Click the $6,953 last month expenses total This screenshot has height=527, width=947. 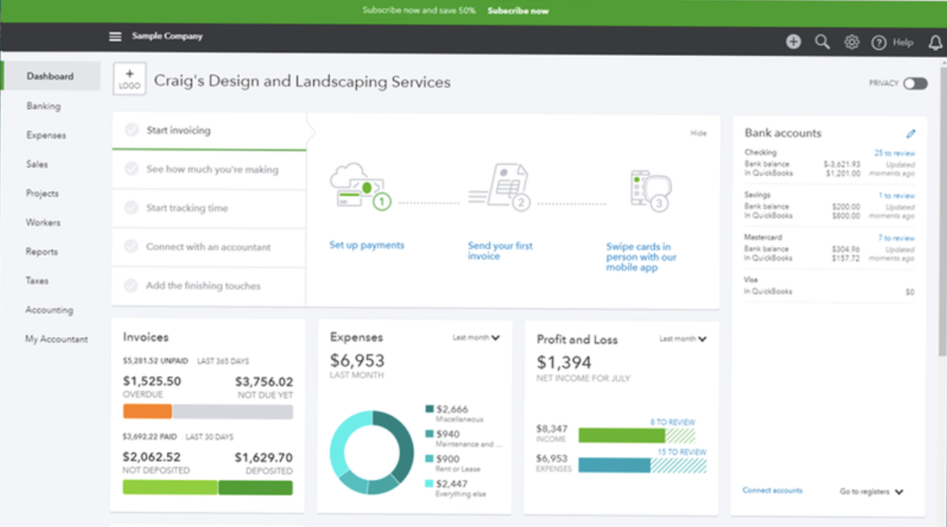tap(357, 361)
